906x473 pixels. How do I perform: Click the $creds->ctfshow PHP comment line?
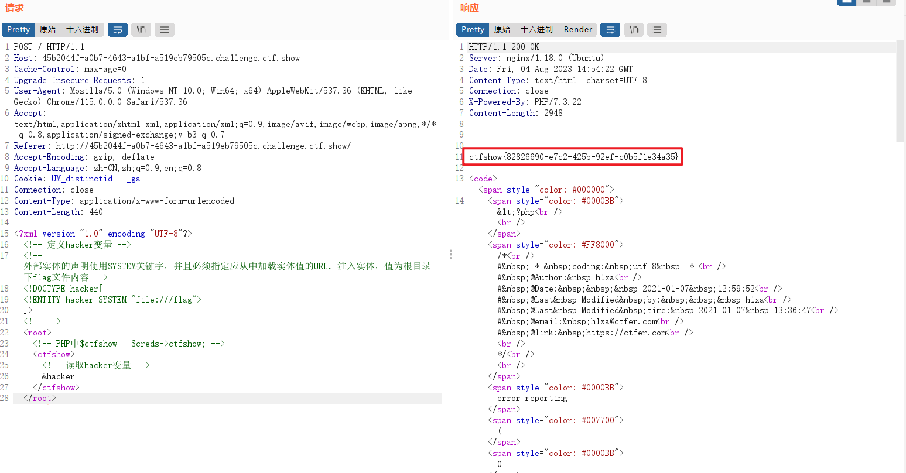coord(129,344)
